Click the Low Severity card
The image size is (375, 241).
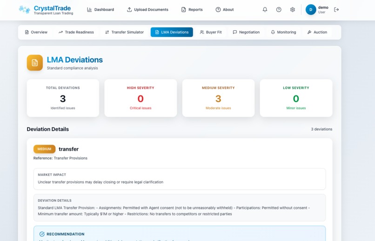[x=296, y=98]
